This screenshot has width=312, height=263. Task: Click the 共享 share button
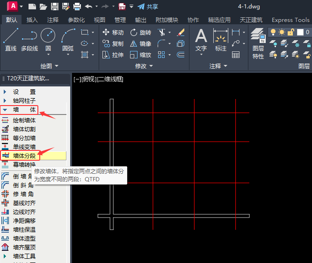point(148,7)
